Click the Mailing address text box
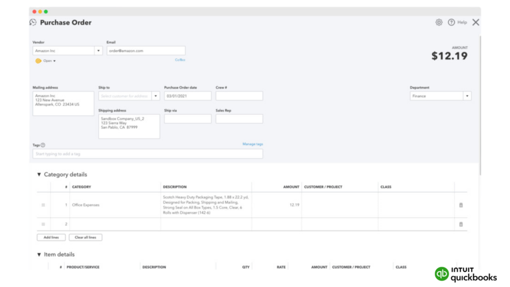Viewport: 510px width, 287px height. 63,104
